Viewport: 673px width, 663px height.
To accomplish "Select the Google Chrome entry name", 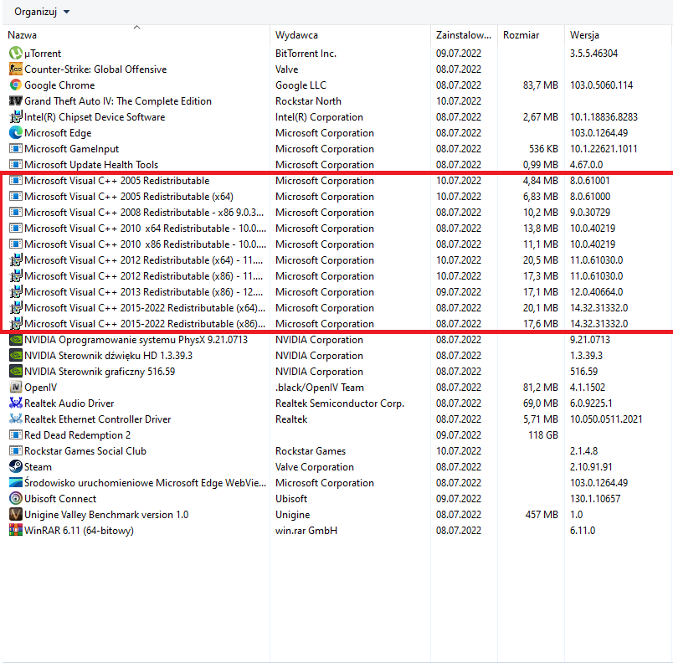I will [59, 85].
